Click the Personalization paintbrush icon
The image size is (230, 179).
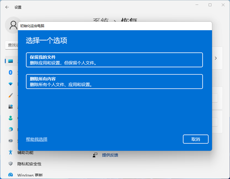10,95
